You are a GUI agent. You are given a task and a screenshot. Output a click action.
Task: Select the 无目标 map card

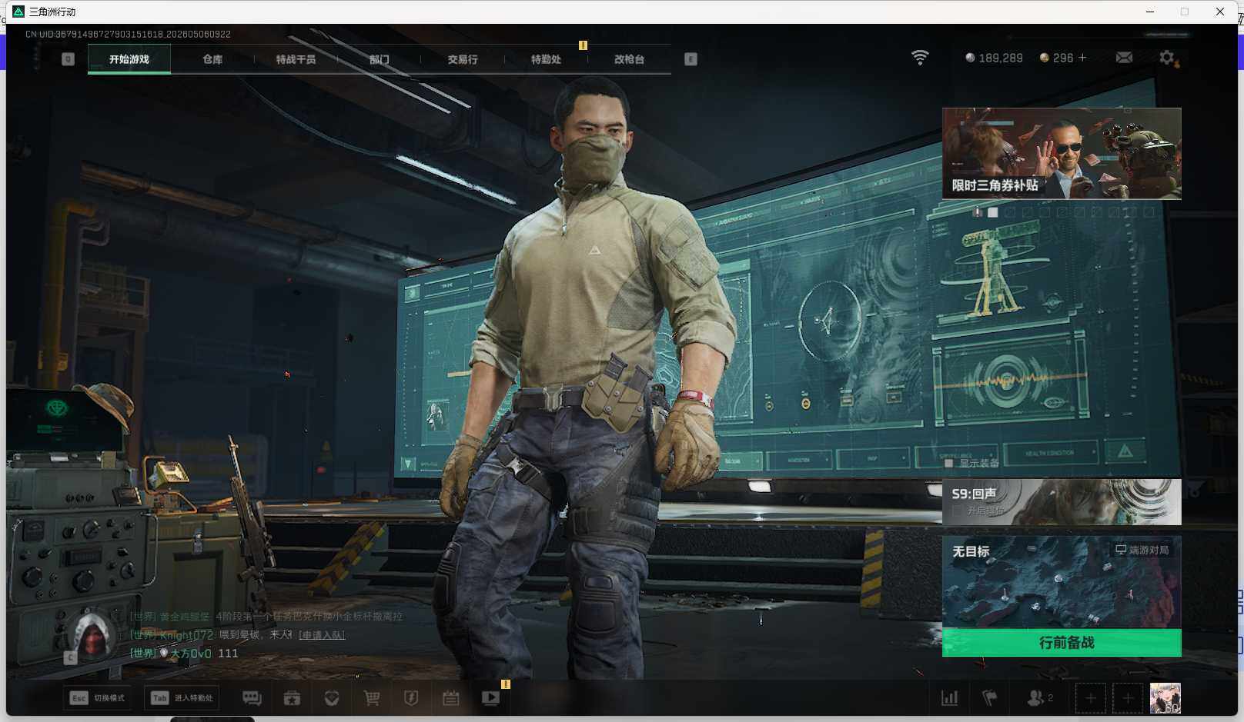tap(1062, 582)
